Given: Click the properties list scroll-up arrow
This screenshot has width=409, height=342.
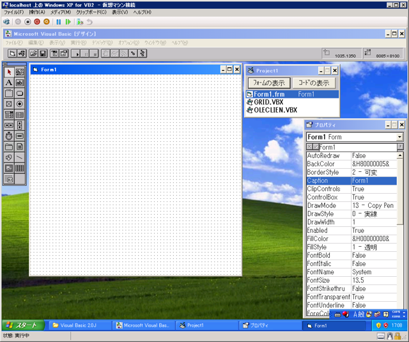Looking at the screenshot, I should 400,155.
